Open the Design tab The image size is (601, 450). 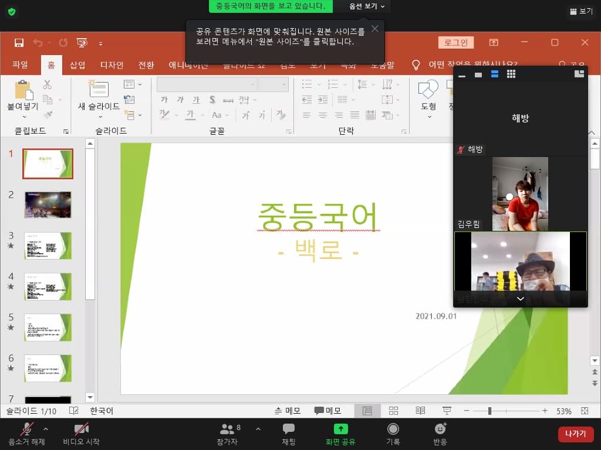pyautogui.click(x=112, y=65)
